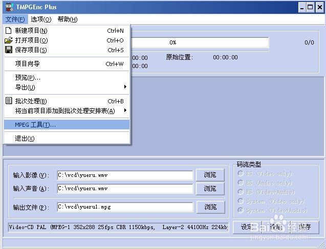Click 浏览 button for 输入影像
This screenshot has width=326, height=249.
point(210,175)
